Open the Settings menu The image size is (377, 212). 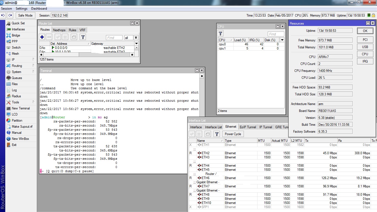tap(21, 9)
